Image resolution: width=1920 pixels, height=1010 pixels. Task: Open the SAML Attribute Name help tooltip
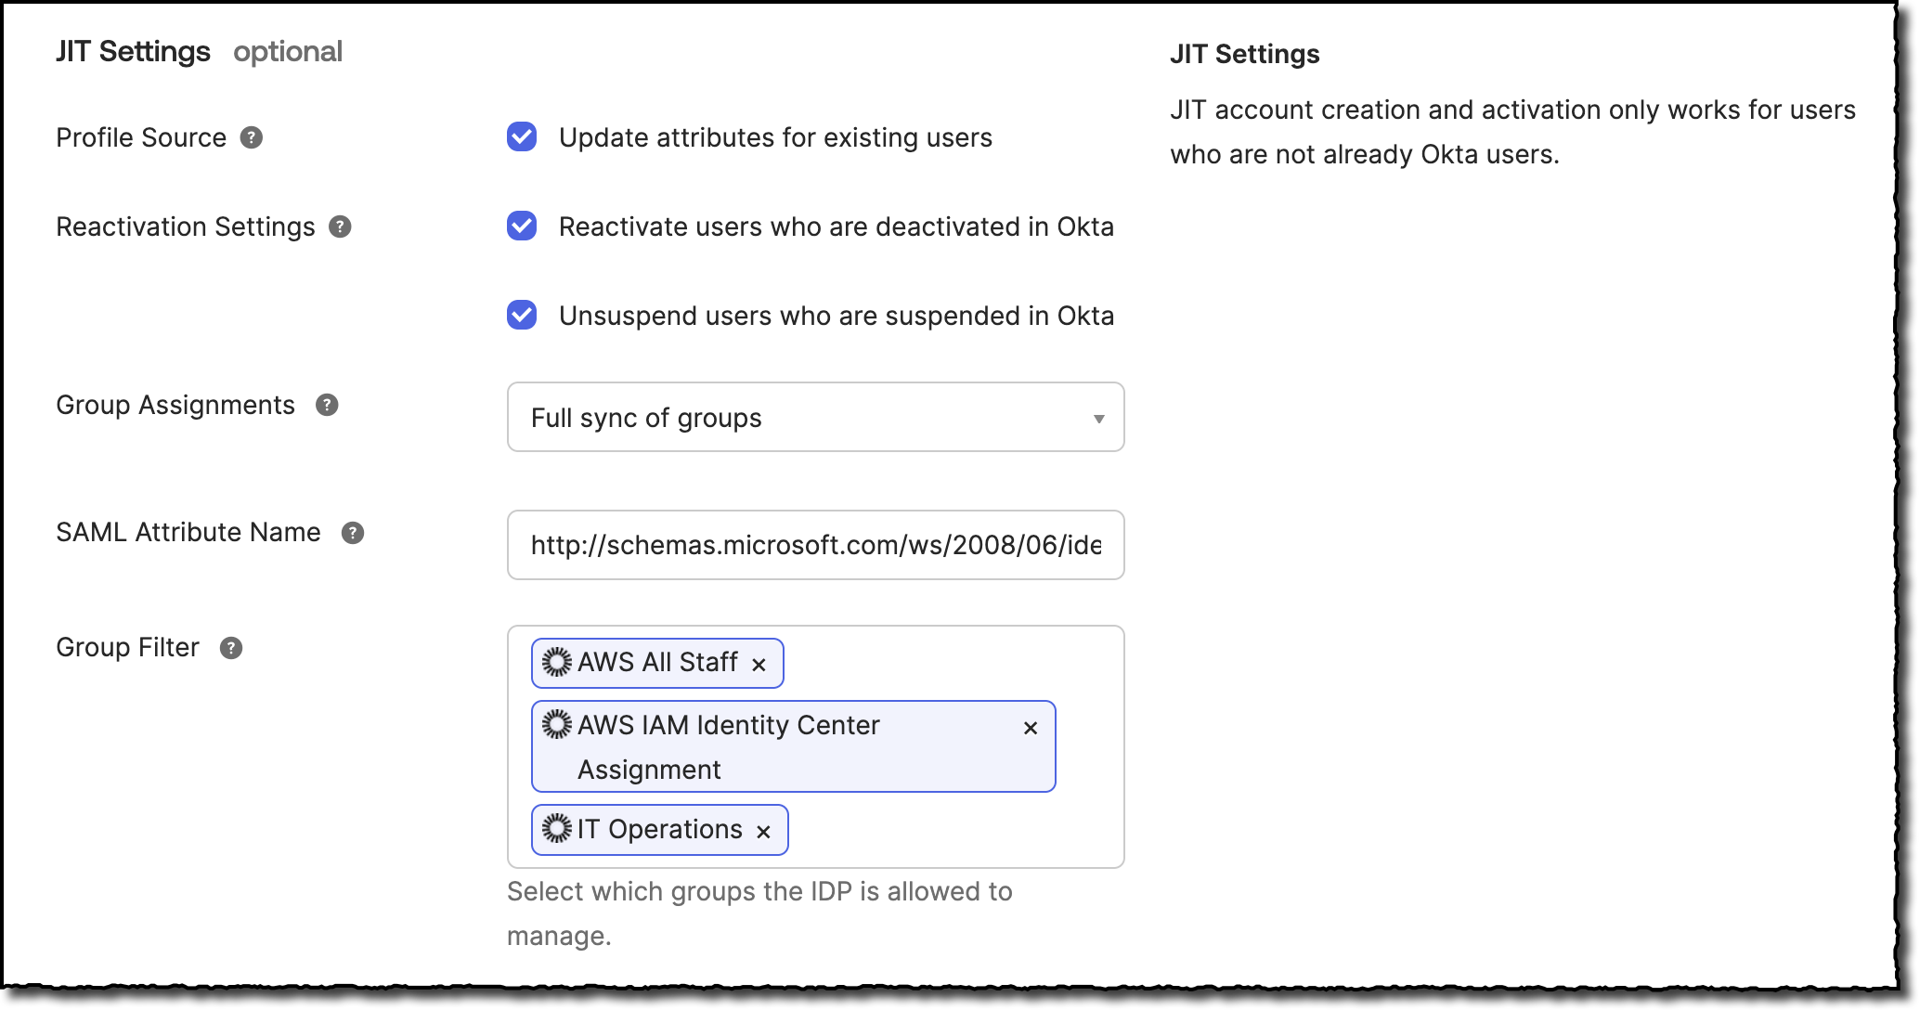[351, 533]
